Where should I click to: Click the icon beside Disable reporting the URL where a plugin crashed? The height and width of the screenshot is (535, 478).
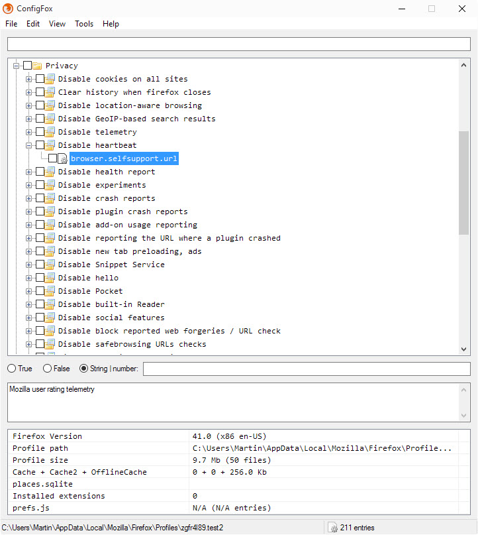[x=50, y=238]
